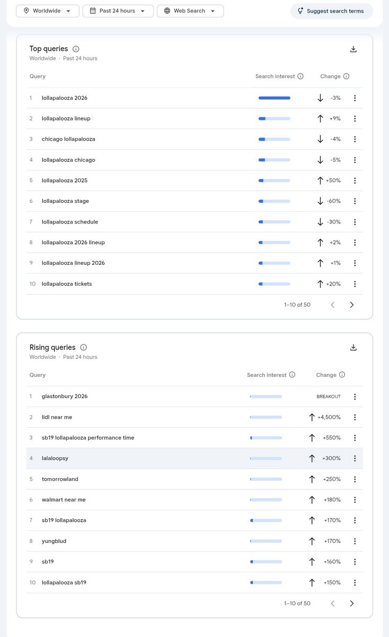Select the lollapalooza chicago query

(68, 160)
